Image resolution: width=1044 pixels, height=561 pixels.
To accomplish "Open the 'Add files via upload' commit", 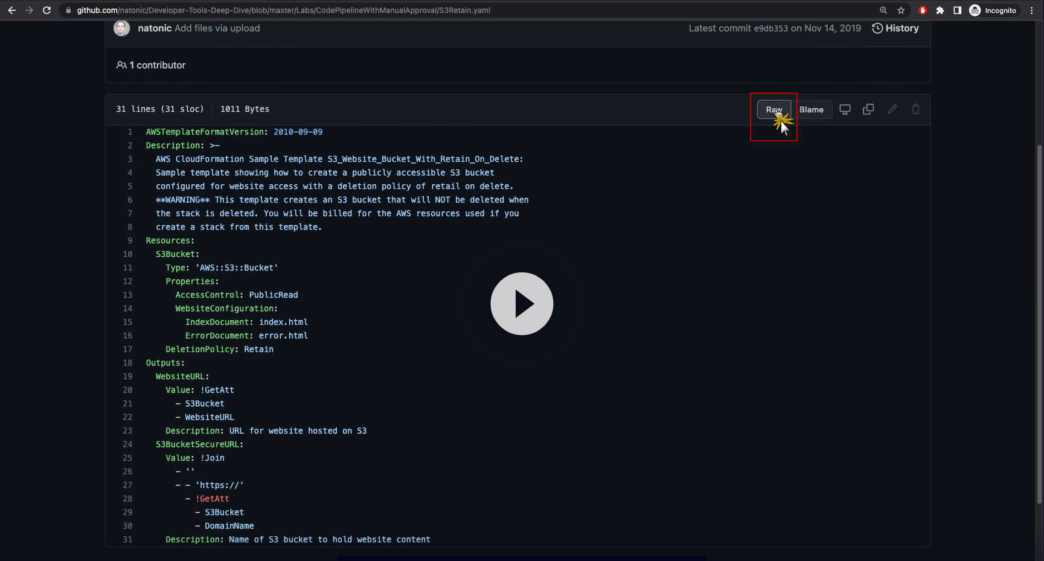I will (217, 28).
